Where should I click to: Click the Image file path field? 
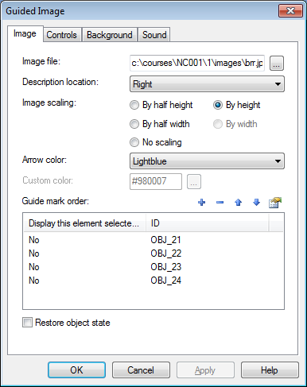197,63
